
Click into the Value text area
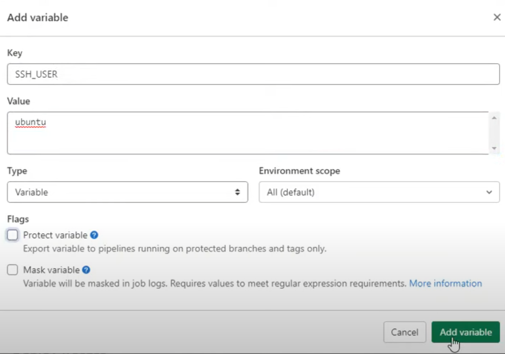(248, 133)
